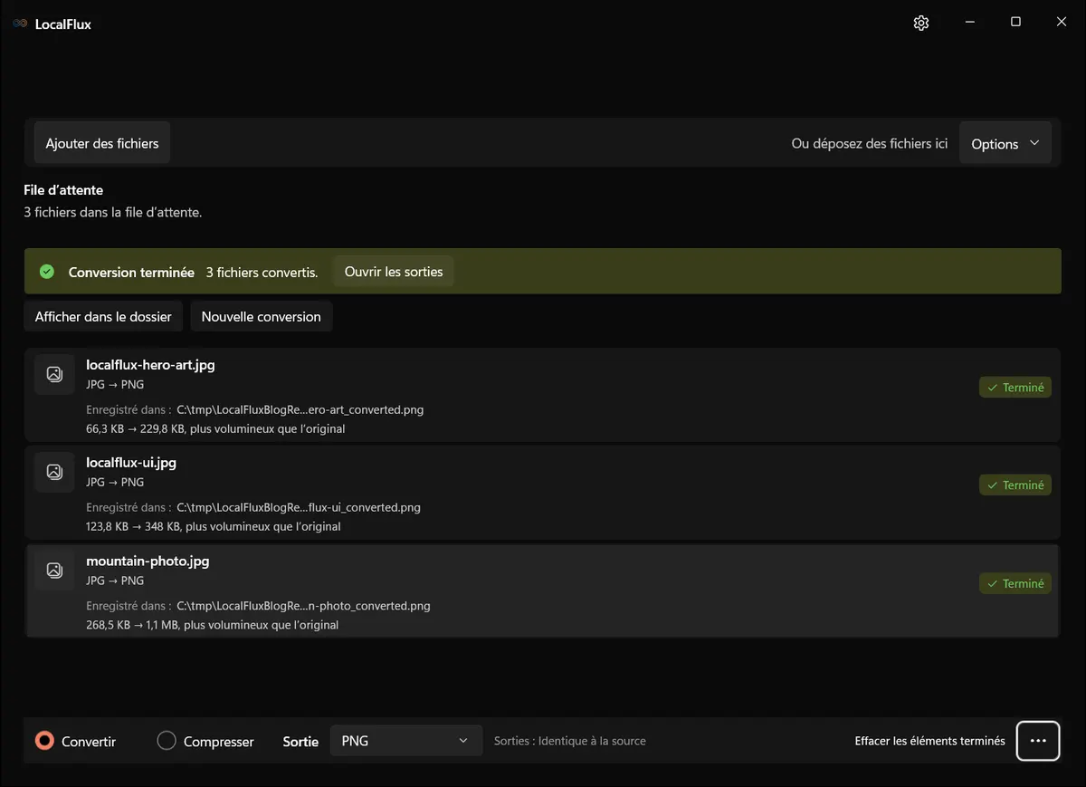
Task: Click the image icon for localflux-ui.jpg
Action: coord(54,472)
